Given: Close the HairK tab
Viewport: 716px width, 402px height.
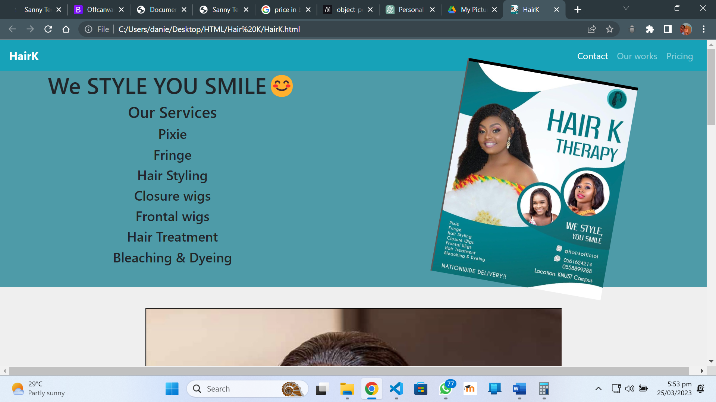Looking at the screenshot, I should 556,10.
